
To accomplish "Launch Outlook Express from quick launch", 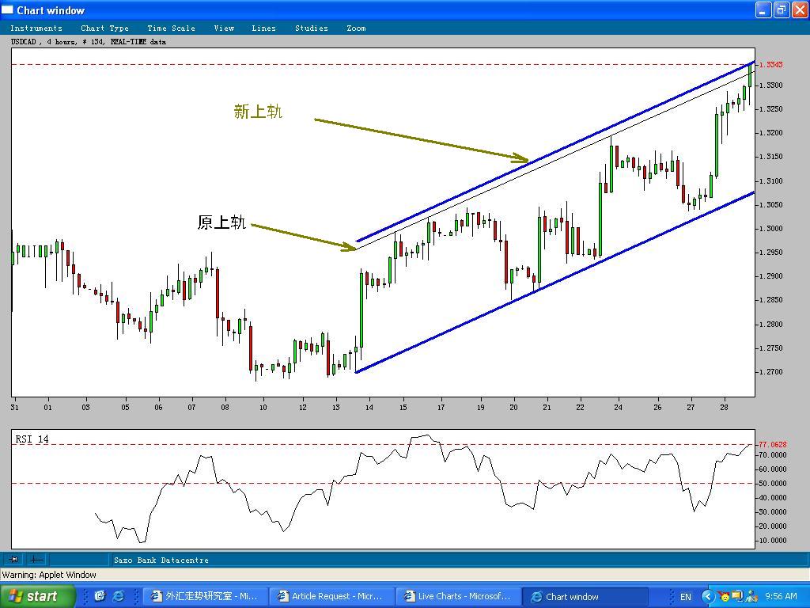I will click(x=100, y=596).
